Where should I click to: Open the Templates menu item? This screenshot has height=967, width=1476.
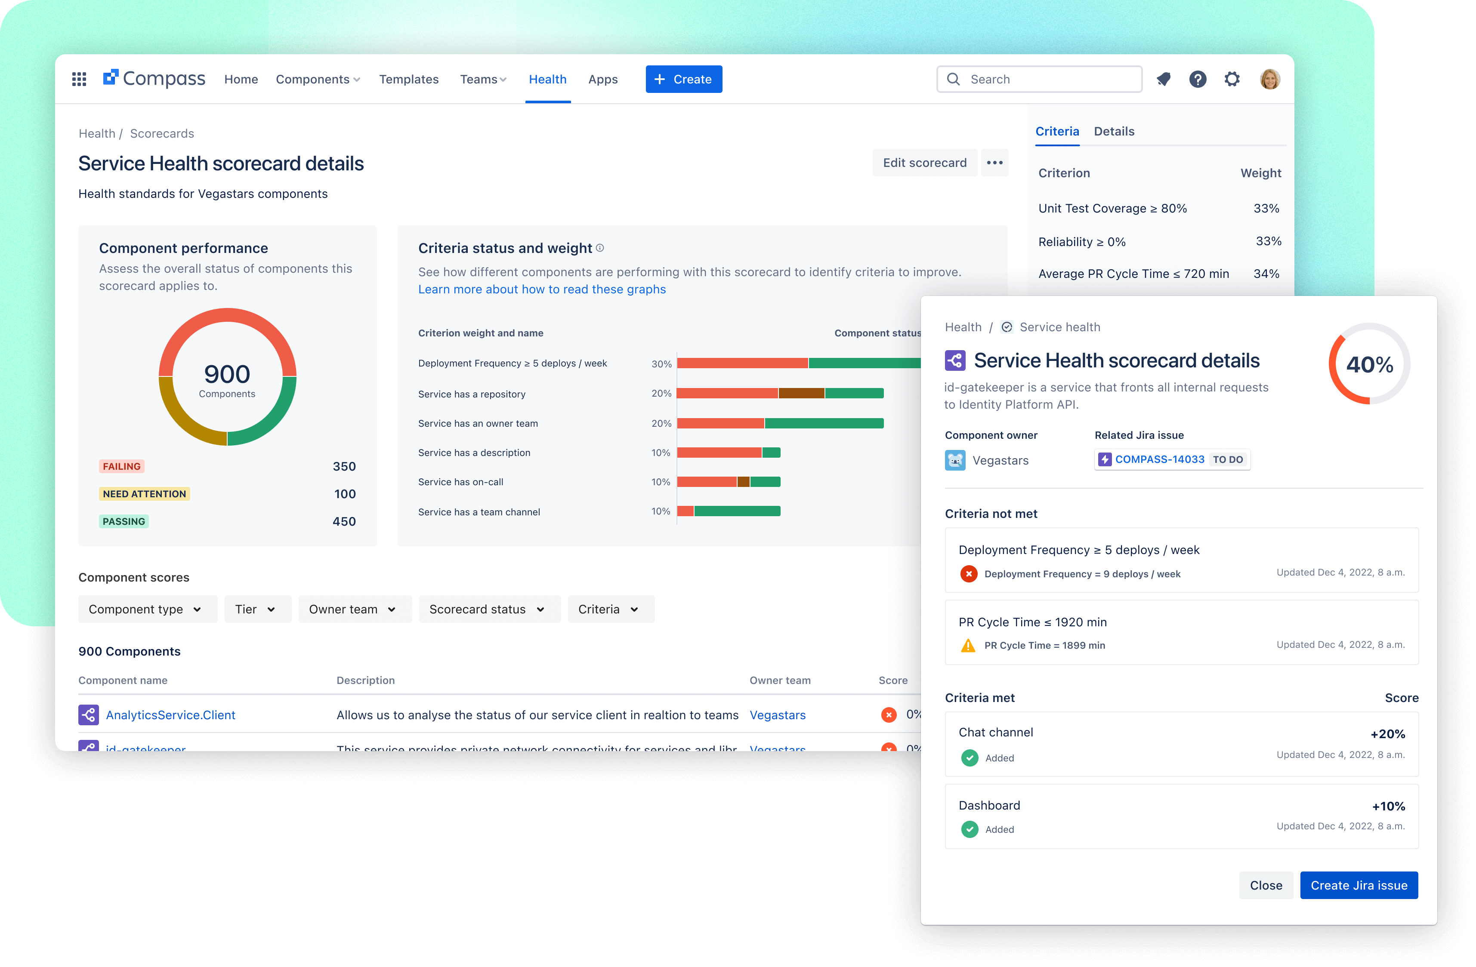pyautogui.click(x=409, y=79)
